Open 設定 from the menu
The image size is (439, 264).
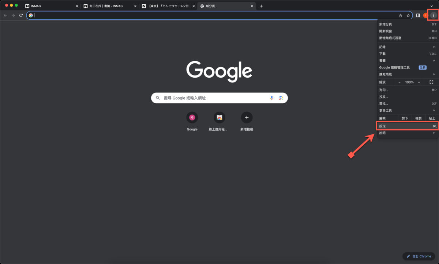coord(408,126)
